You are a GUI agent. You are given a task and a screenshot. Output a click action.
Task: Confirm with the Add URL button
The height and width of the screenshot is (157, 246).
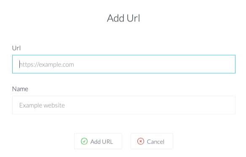[x=98, y=141]
